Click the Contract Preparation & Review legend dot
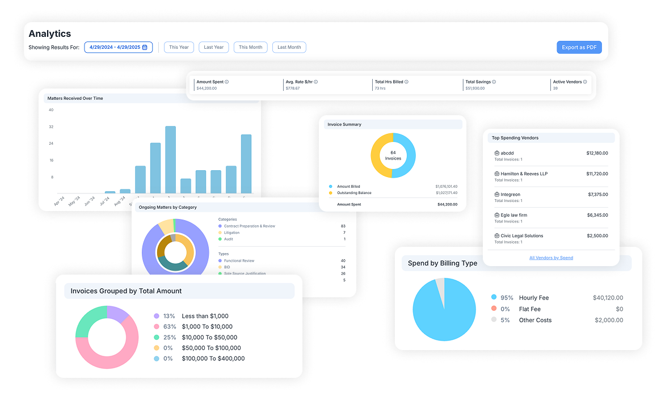 point(220,226)
